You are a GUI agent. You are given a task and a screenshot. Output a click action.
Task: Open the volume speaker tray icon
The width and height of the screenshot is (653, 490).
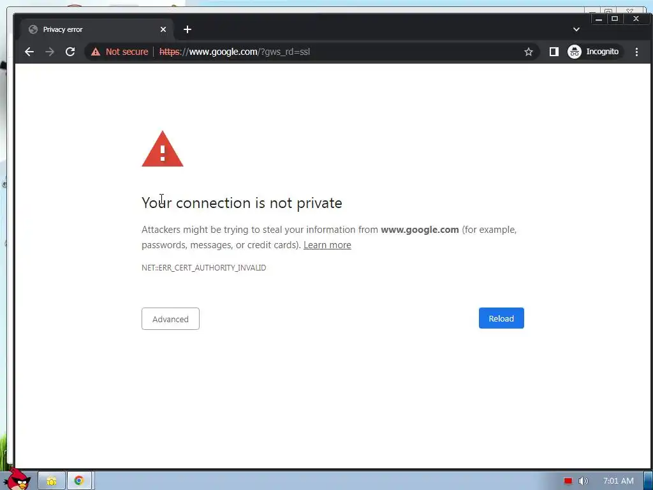coord(583,481)
